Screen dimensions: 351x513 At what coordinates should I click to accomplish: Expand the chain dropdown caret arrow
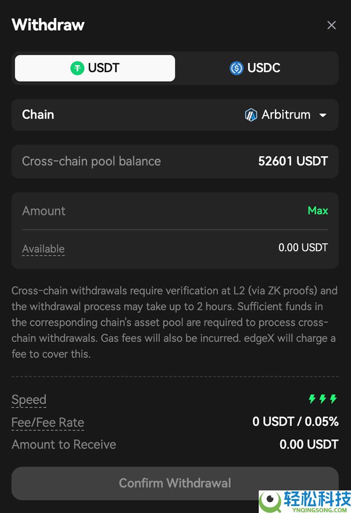323,115
